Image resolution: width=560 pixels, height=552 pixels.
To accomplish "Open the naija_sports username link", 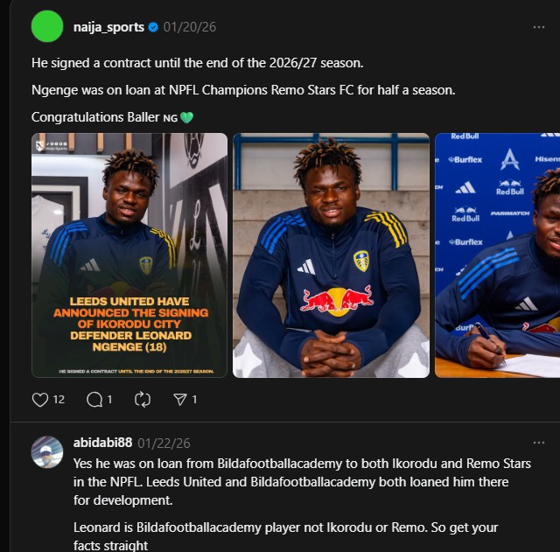I will (108, 27).
